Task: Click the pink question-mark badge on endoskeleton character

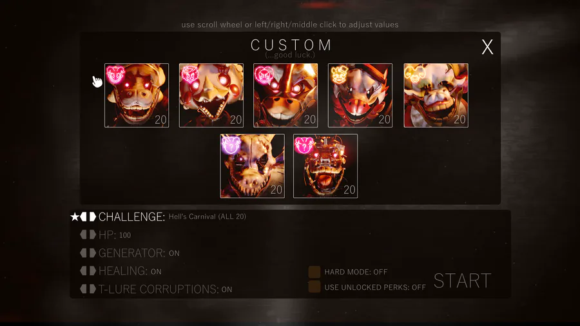Action: tap(304, 145)
